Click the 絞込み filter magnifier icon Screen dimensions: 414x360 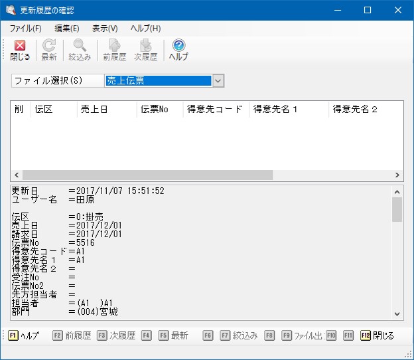pos(80,46)
